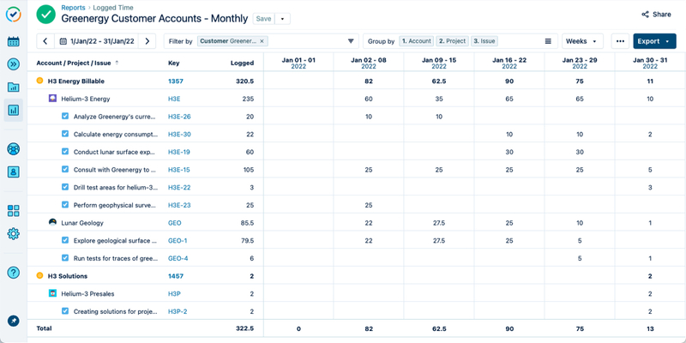
Task: Click the Help question mark icon
Action: [x=13, y=273]
